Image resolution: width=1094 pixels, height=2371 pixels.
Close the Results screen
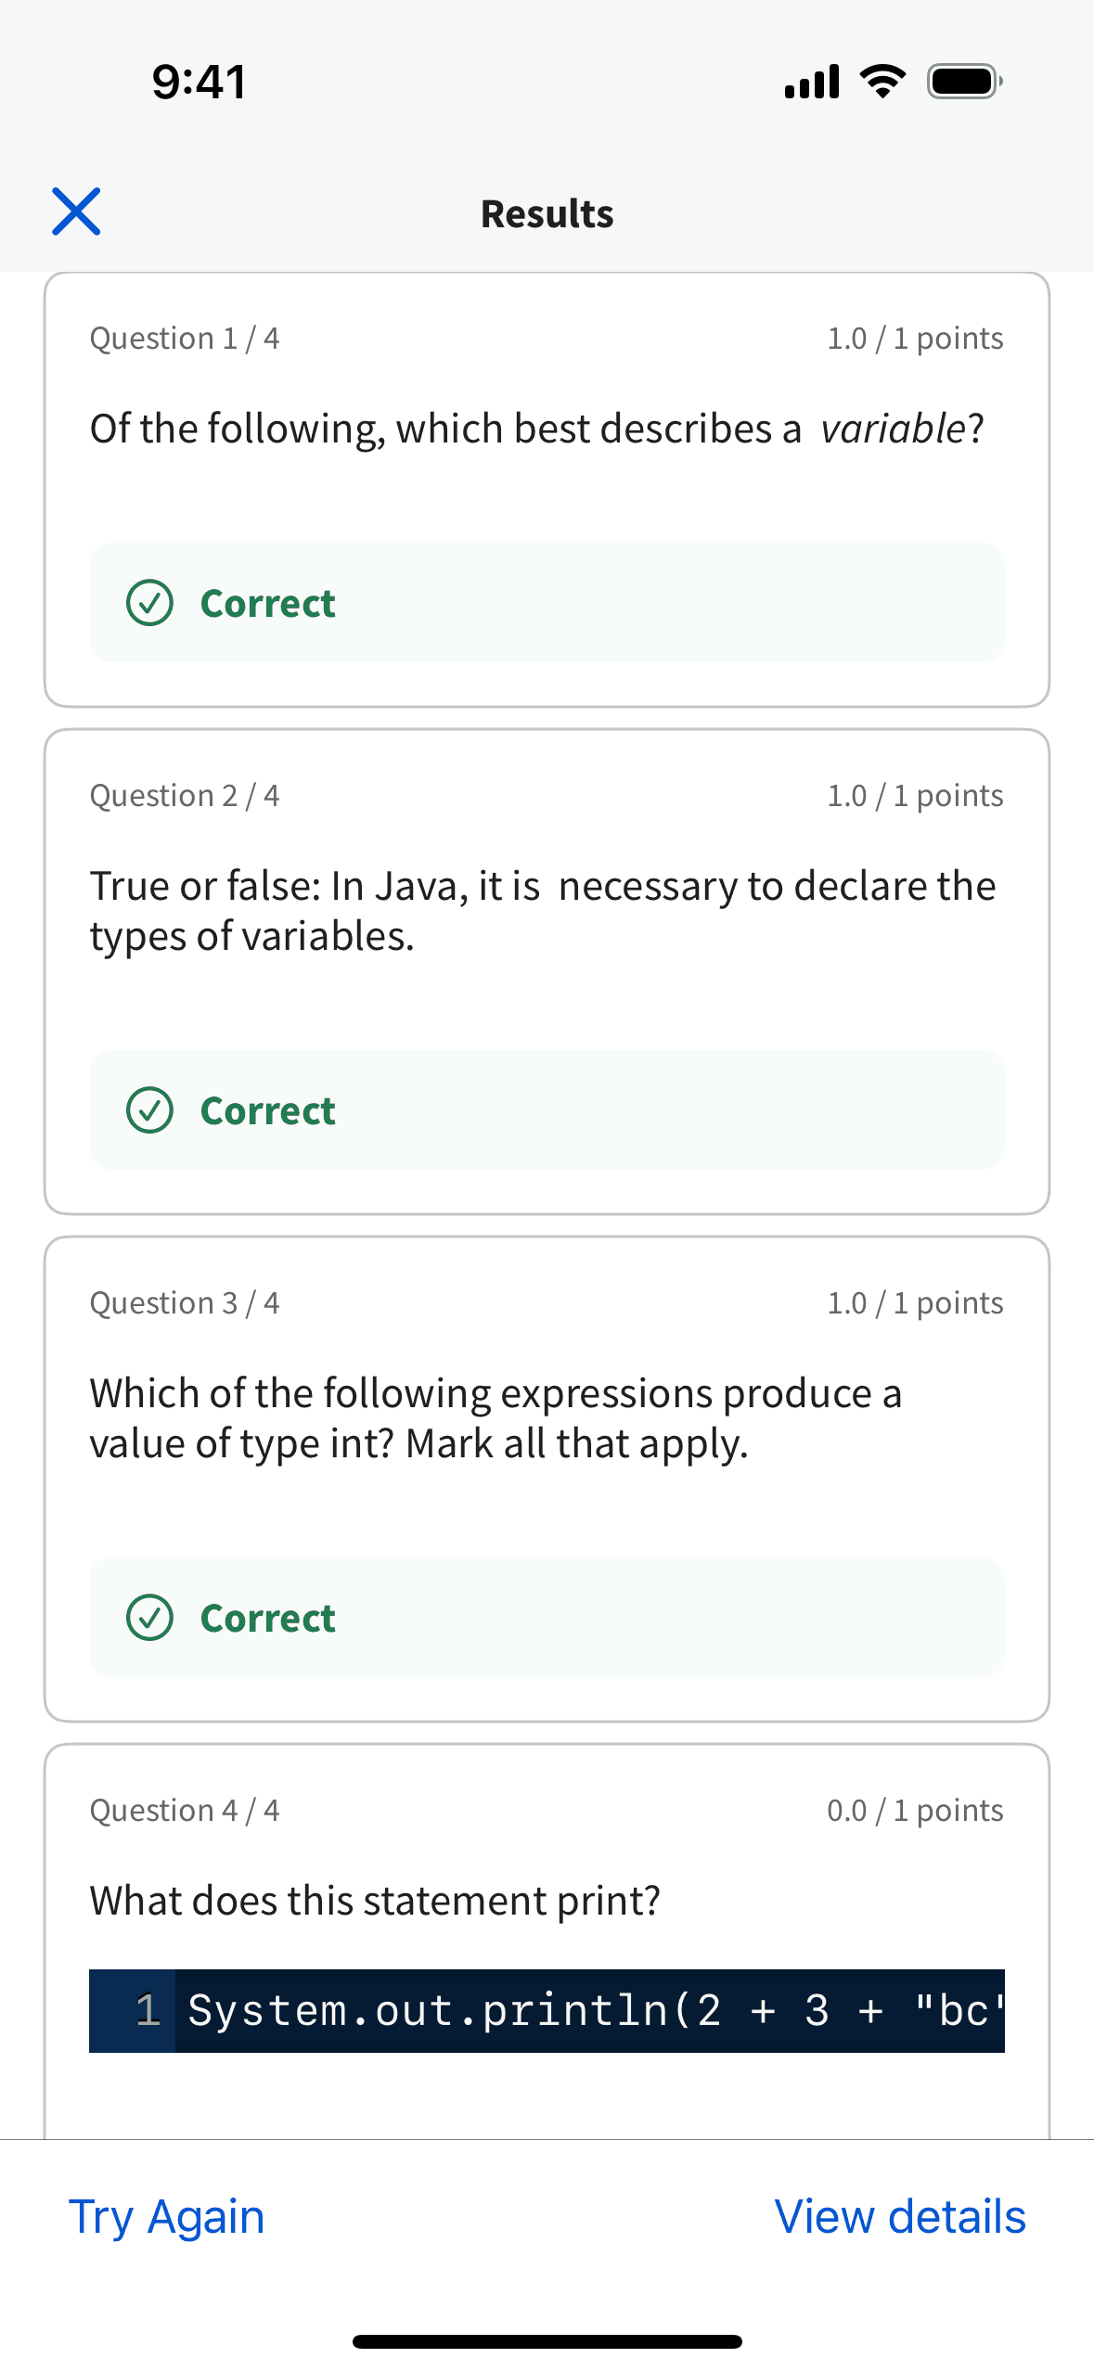(x=77, y=211)
